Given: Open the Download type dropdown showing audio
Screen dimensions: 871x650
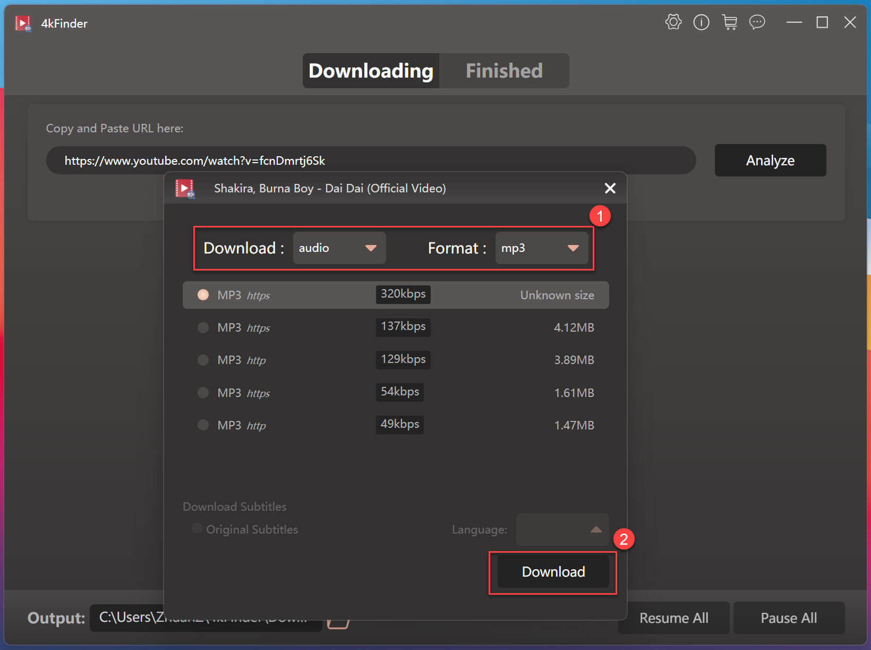Looking at the screenshot, I should 339,248.
